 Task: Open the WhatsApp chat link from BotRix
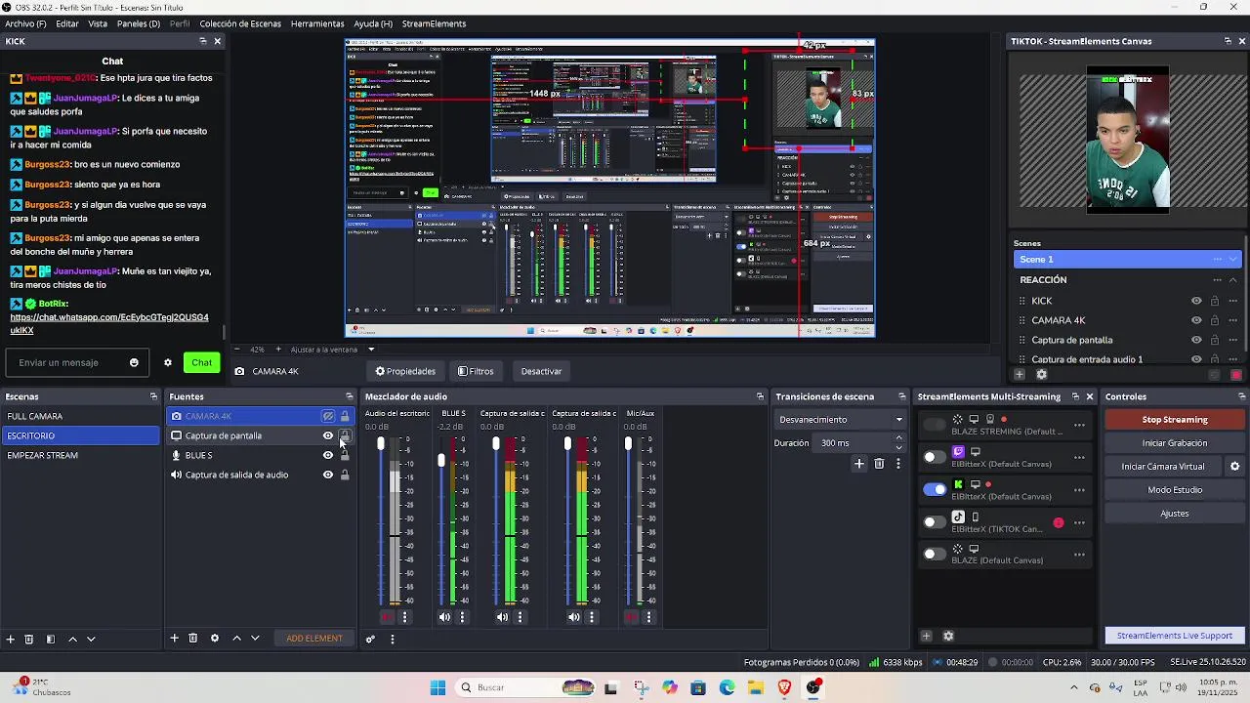tap(109, 324)
